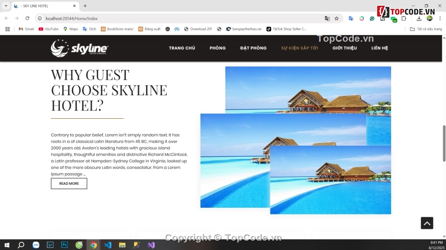Viewport: 446px width, 250px height.
Task: Open File Explorer from the taskbar
Action: [x=123, y=245]
